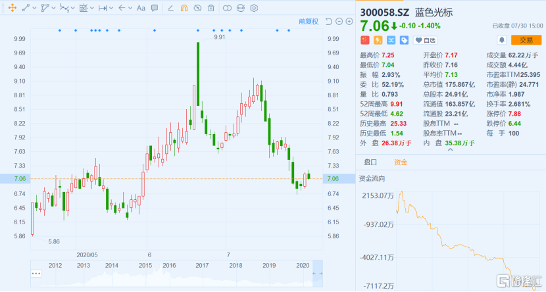Expand the chart projection tool dropdown

[91, 8]
